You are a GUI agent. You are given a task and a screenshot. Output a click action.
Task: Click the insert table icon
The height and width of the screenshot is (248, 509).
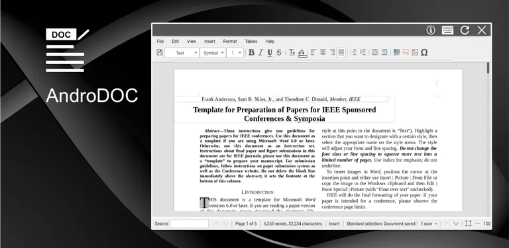click(x=396, y=52)
